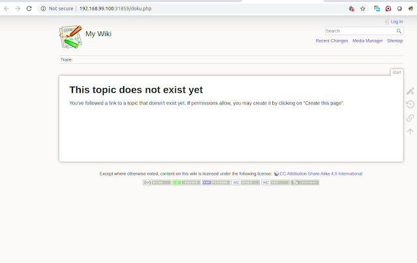Click the URL in the address bar
Screen dimensions: 417x263
[x=115, y=8]
